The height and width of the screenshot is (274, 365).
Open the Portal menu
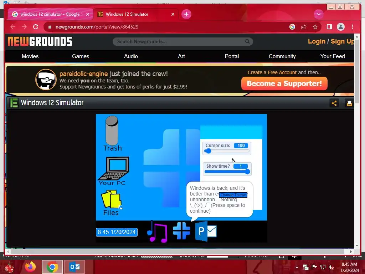tap(232, 56)
